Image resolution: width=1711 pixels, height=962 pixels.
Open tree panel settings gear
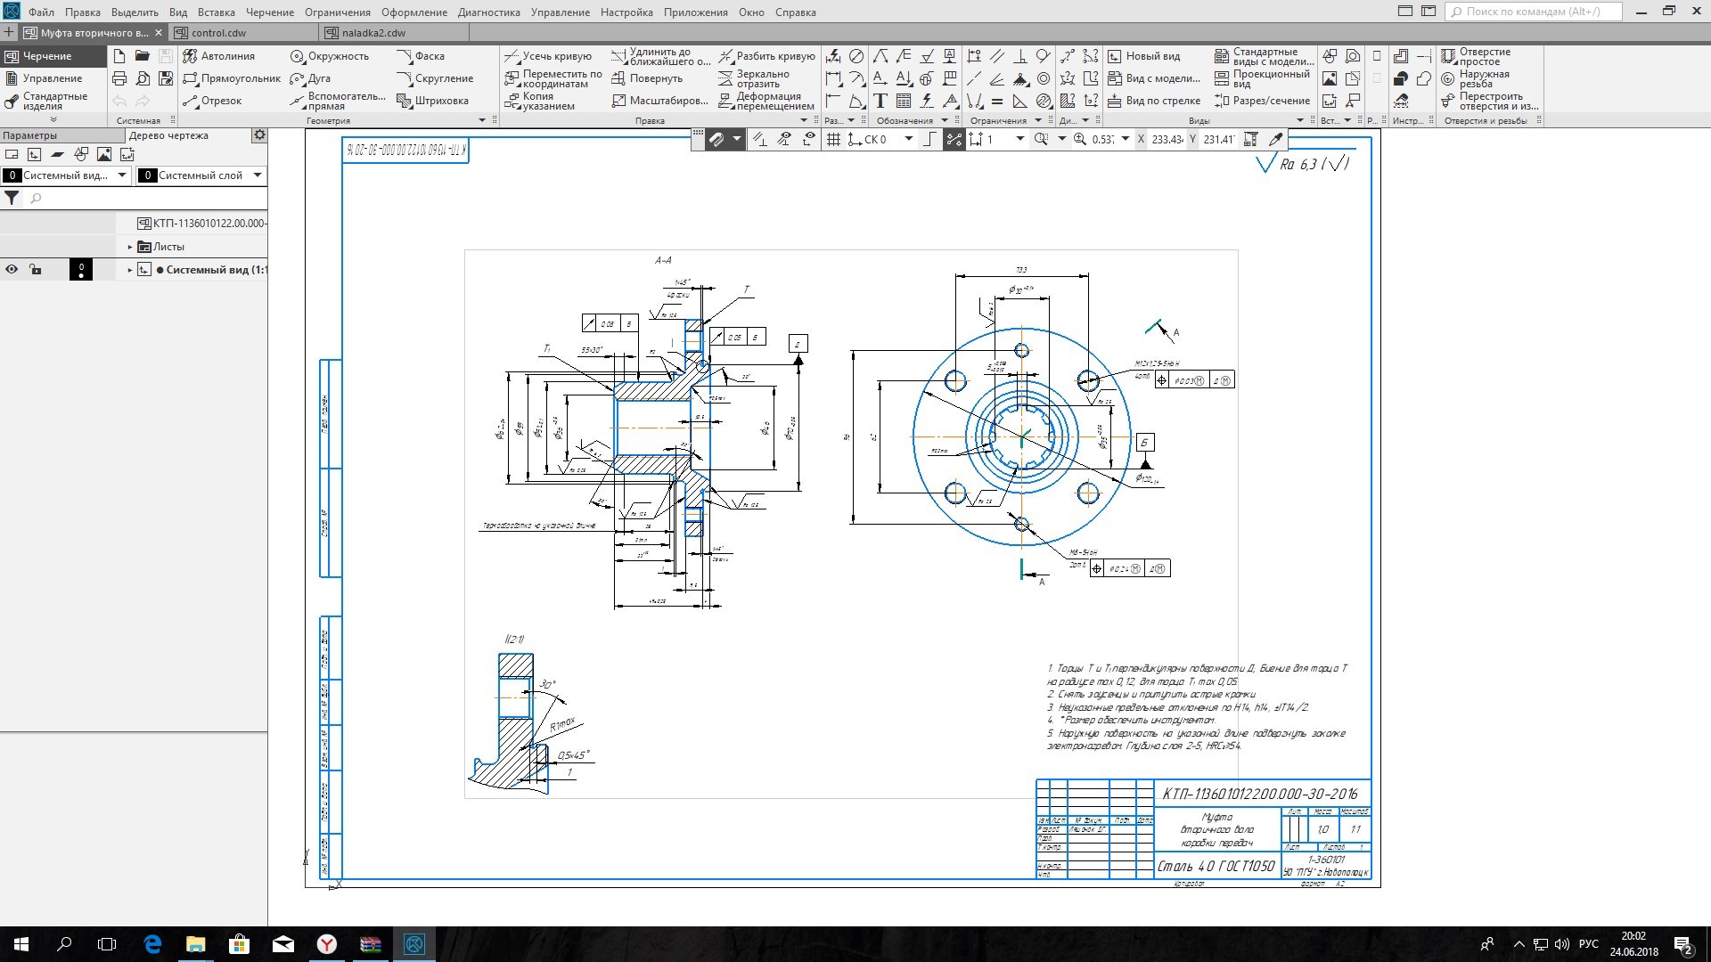[x=259, y=135]
